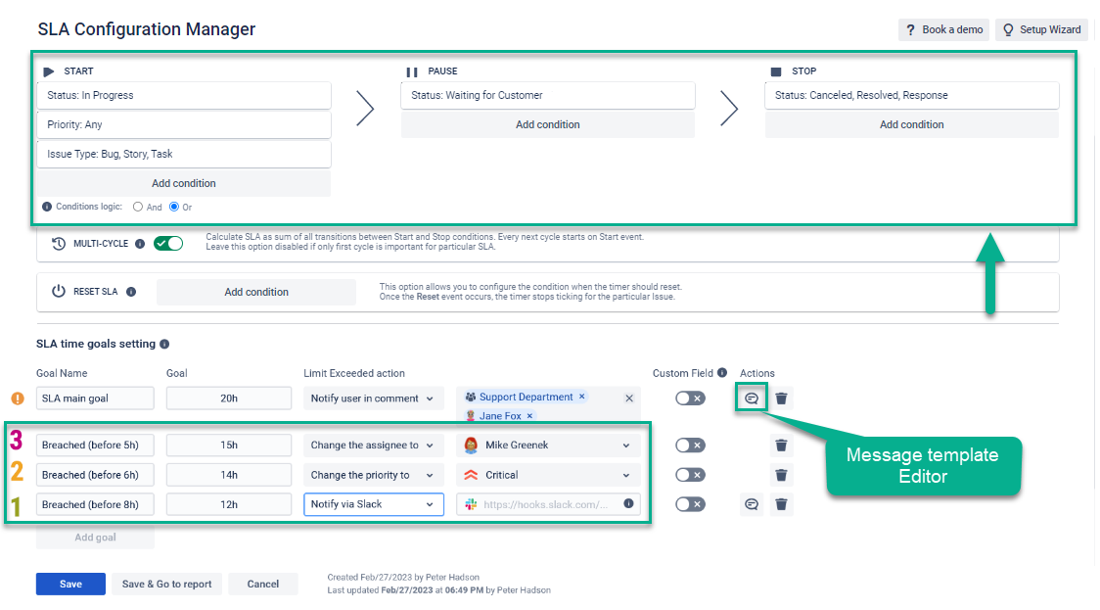Open the Notify user in comment dropdown
The height and width of the screenshot is (610, 1100).
point(373,399)
